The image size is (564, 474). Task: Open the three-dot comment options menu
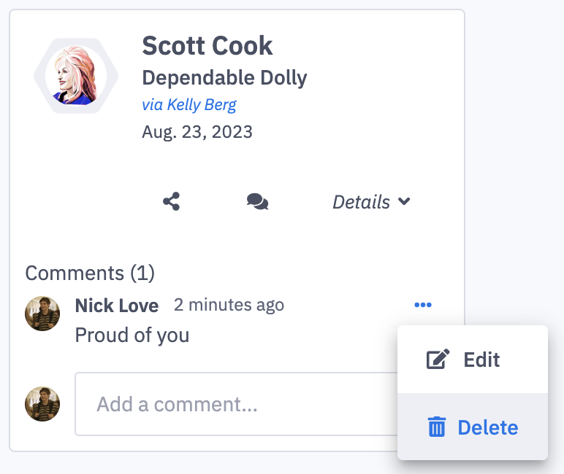tap(423, 305)
